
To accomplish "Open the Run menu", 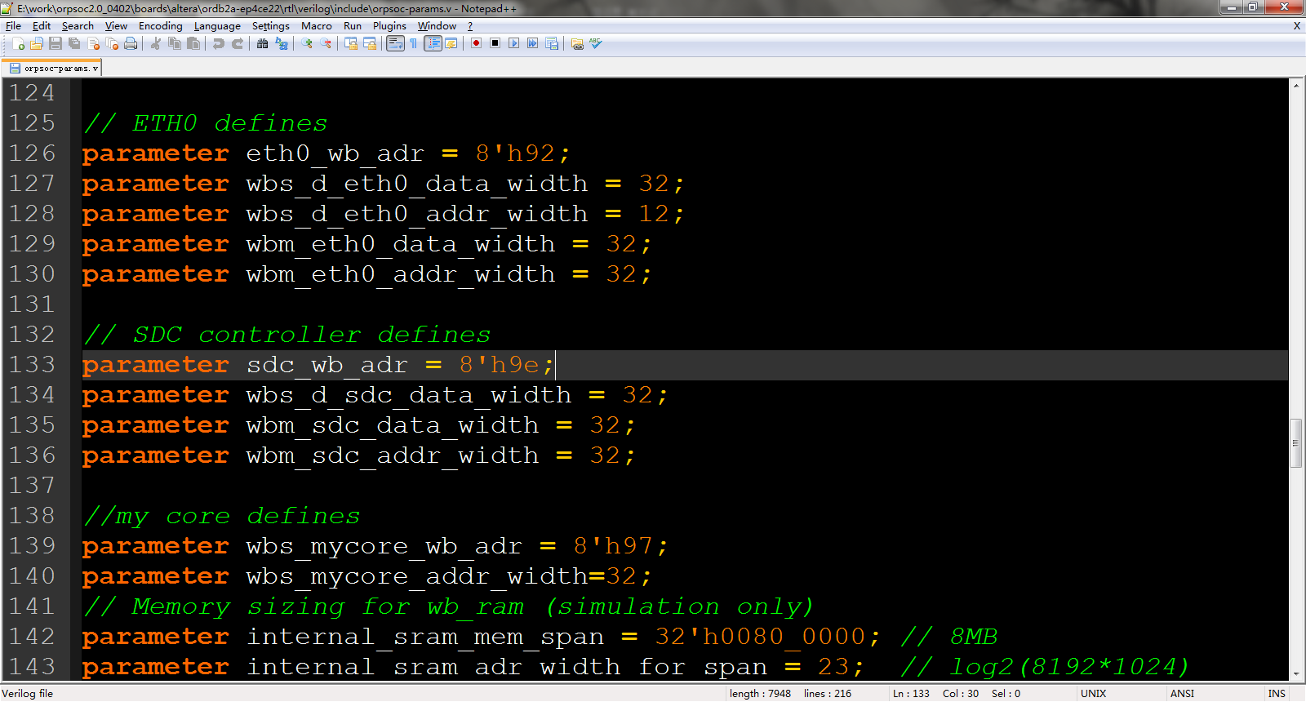I will click(353, 26).
